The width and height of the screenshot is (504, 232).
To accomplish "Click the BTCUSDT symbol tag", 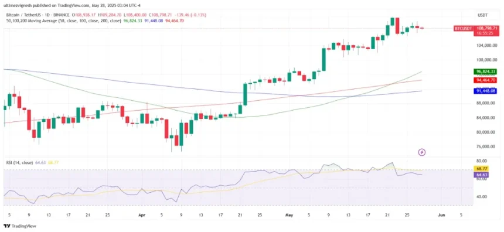I will click(x=463, y=29).
